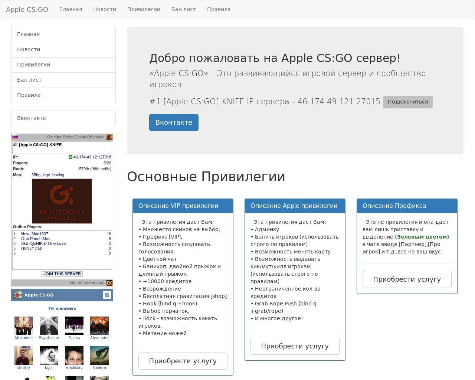
Task: Open Привилегии in the top navbar
Action: tap(144, 9)
